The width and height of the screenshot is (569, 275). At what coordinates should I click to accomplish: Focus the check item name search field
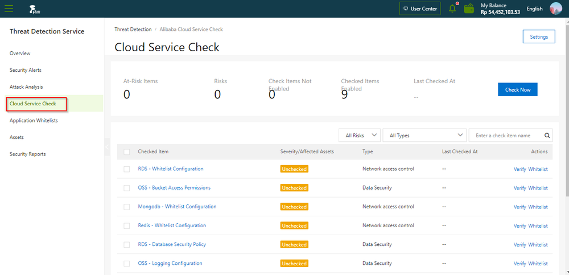[510, 135]
